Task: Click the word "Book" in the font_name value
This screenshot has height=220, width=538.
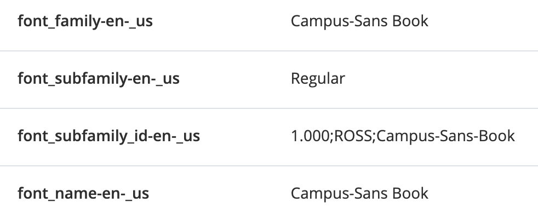Action: tap(411, 193)
